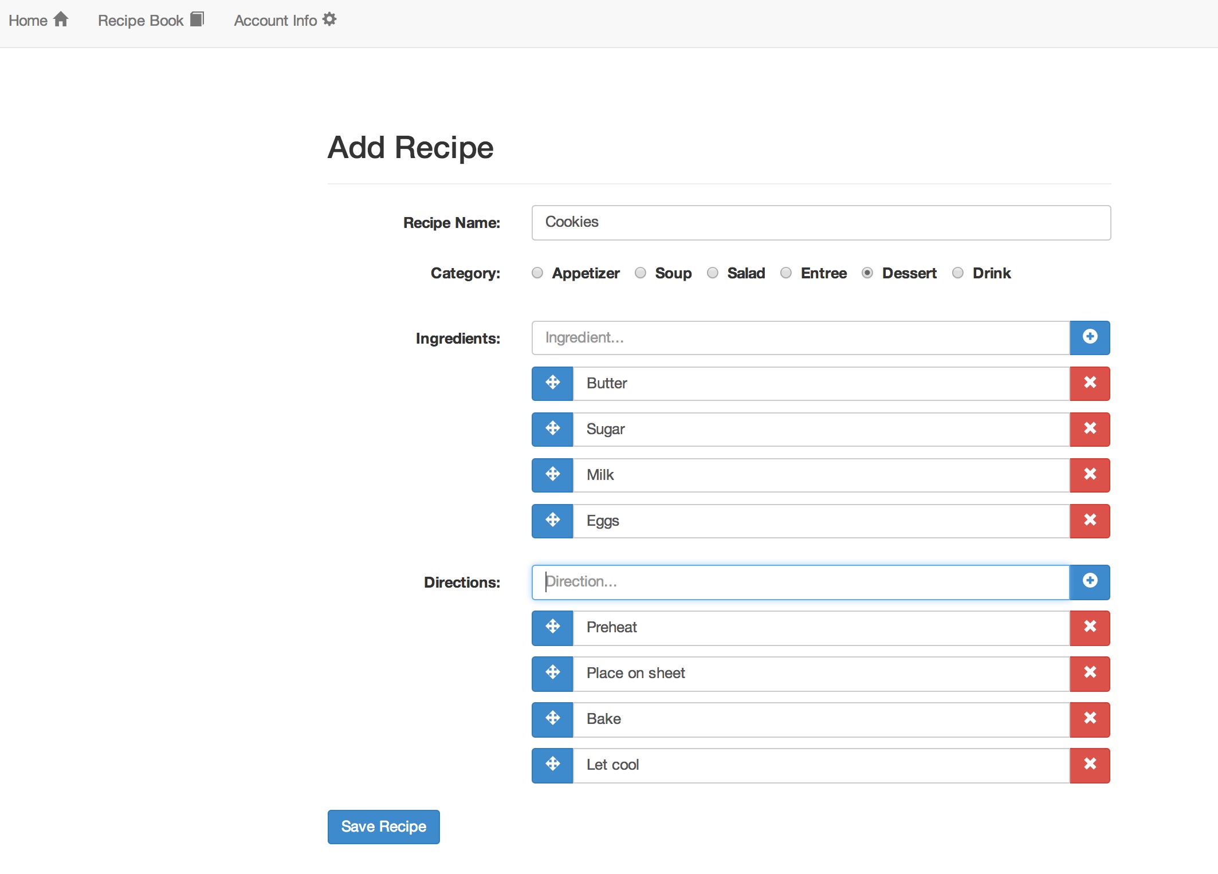Click the move handle for Bake
1218x874 pixels.
pos(552,719)
